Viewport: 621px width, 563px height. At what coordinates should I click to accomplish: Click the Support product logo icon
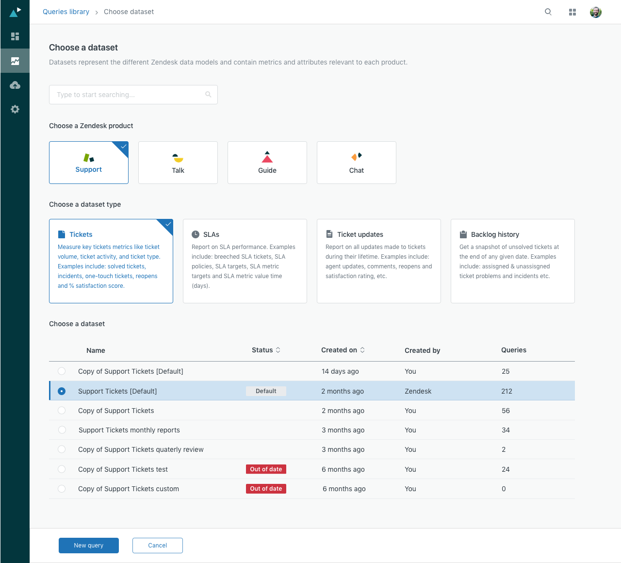click(x=89, y=158)
